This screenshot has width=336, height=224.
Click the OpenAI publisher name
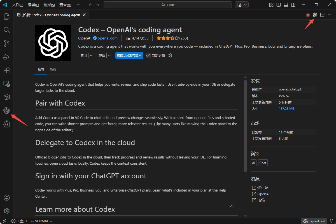click(x=85, y=38)
